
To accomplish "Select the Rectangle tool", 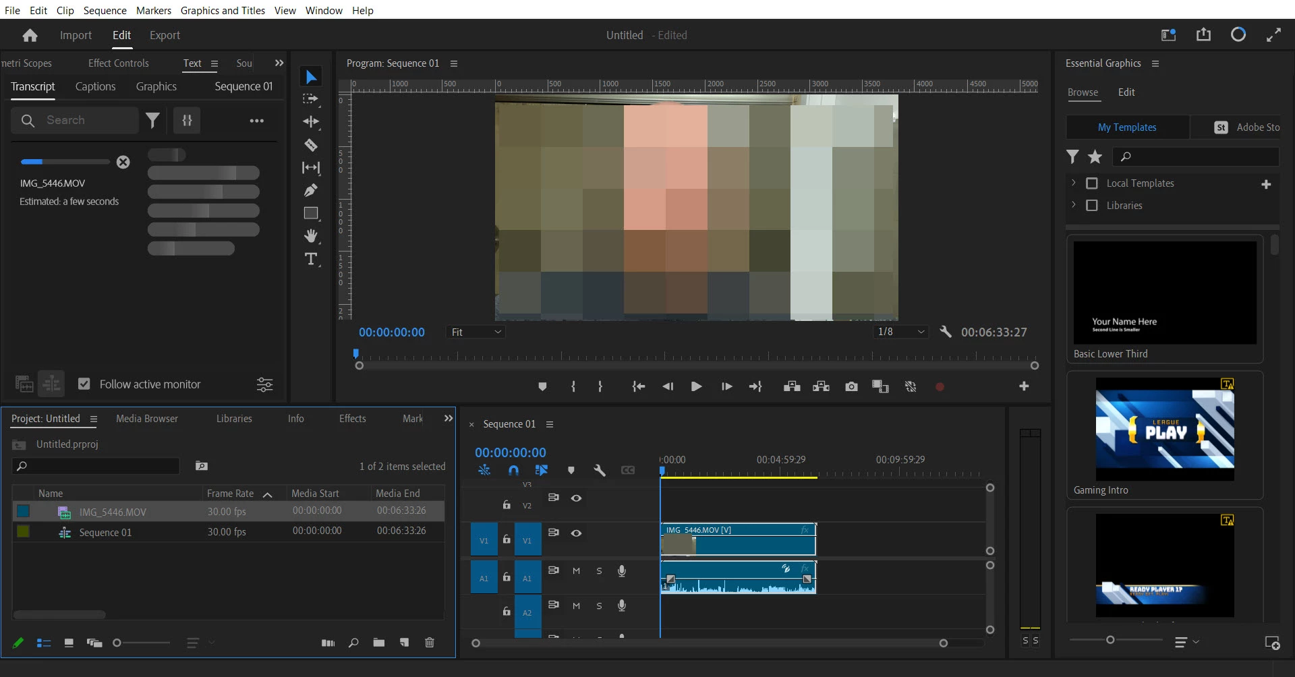I will (x=311, y=213).
